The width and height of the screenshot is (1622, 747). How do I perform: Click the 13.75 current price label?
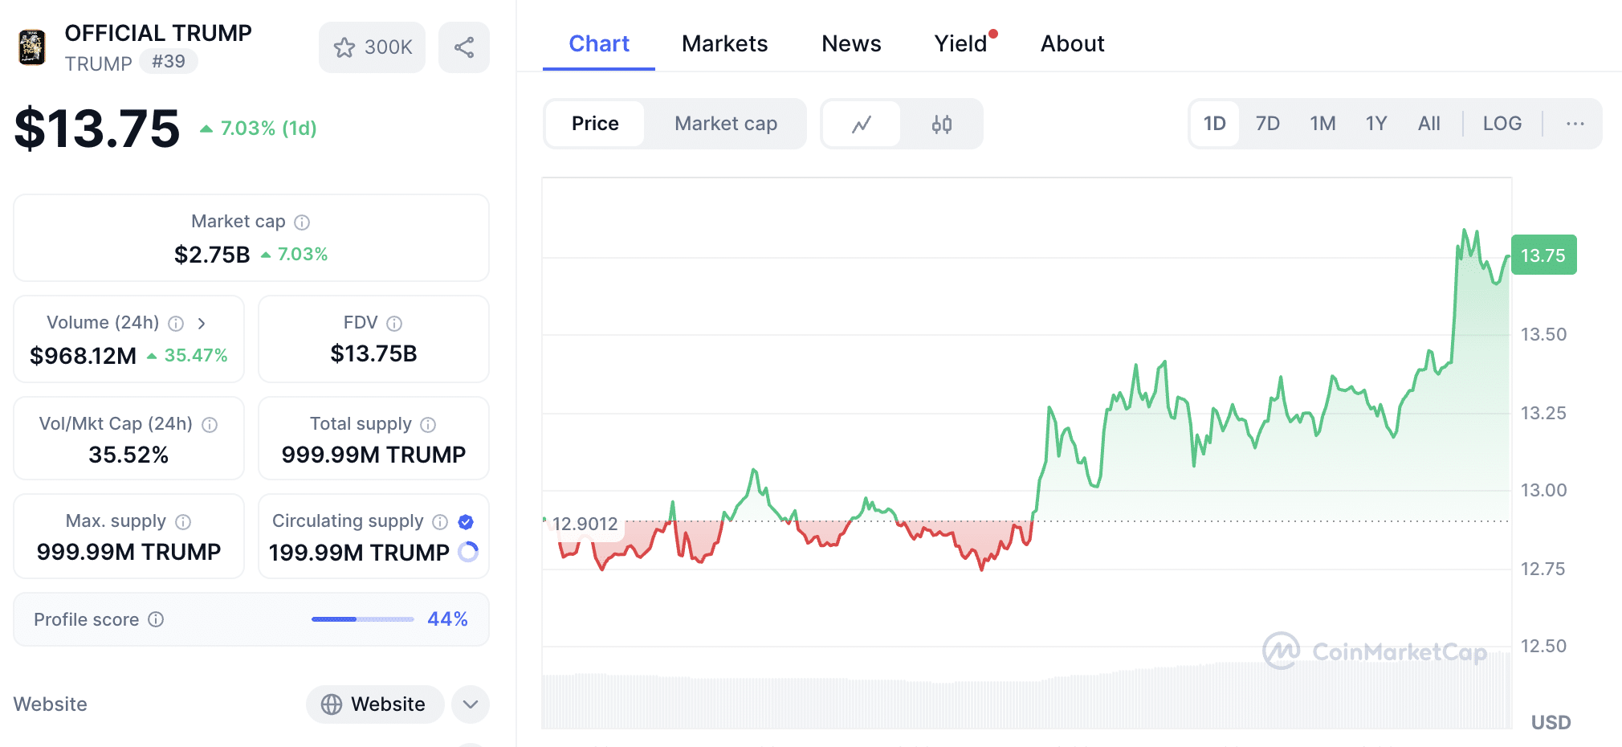(x=1543, y=255)
